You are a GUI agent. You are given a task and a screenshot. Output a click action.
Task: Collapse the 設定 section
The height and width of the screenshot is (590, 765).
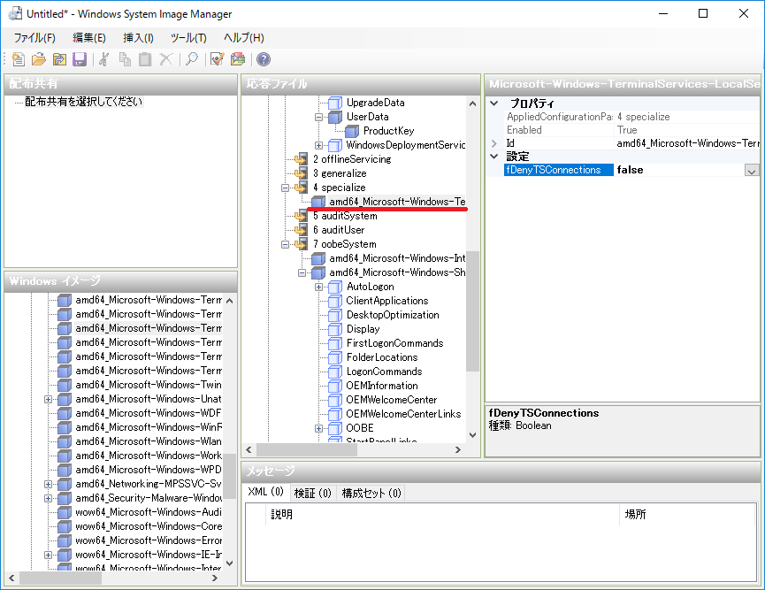coord(494,157)
